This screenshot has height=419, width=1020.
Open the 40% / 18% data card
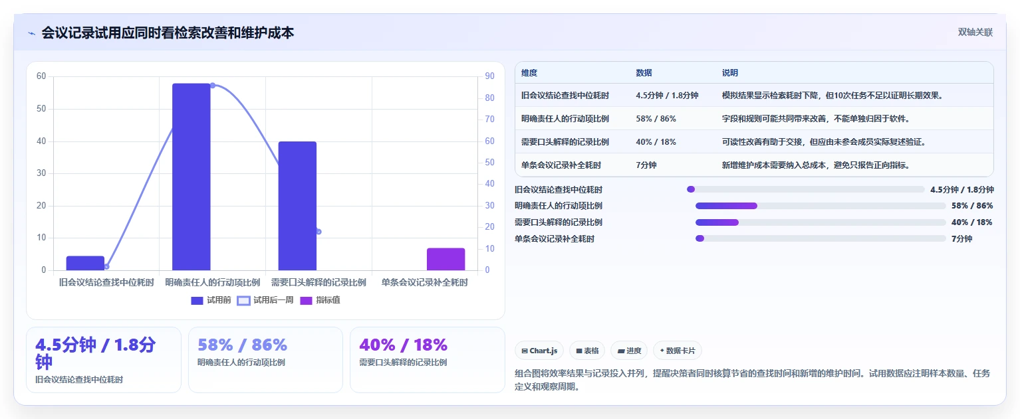428,360
